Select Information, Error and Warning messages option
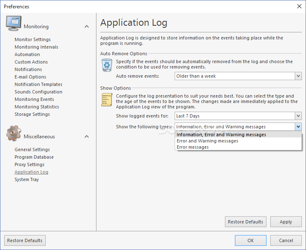This screenshot has width=306, height=250. coord(238,135)
